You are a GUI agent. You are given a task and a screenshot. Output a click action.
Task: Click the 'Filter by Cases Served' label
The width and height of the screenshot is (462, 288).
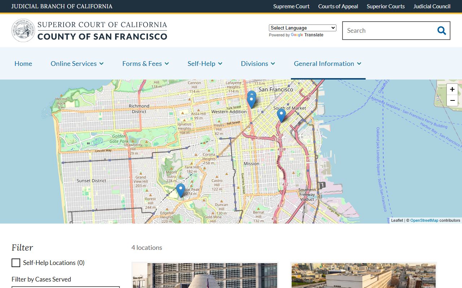pos(41,279)
